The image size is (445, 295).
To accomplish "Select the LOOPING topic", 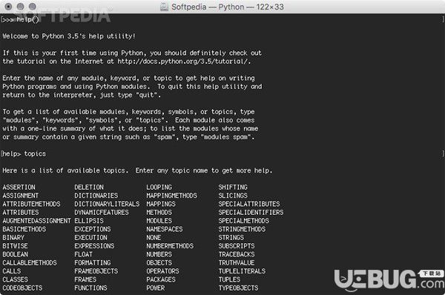I will pyautogui.click(x=159, y=188).
